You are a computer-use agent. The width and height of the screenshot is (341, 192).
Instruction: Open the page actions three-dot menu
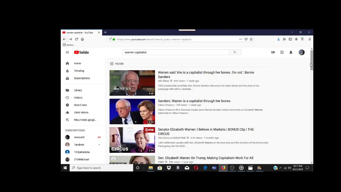point(241,39)
